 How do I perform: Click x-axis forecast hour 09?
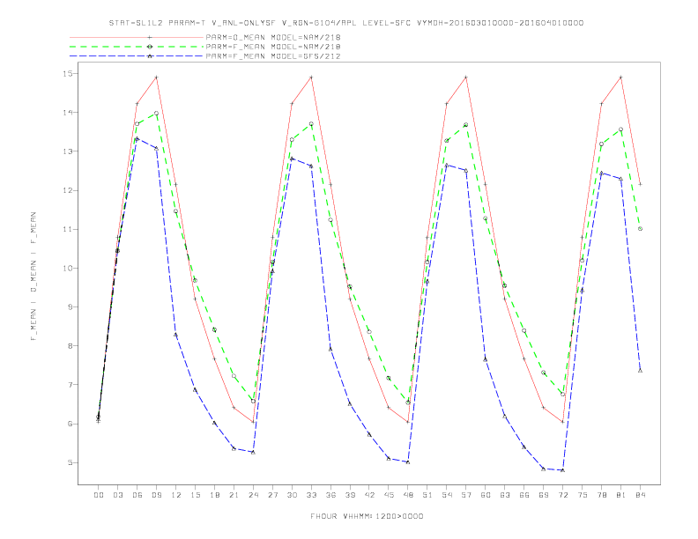(x=156, y=495)
